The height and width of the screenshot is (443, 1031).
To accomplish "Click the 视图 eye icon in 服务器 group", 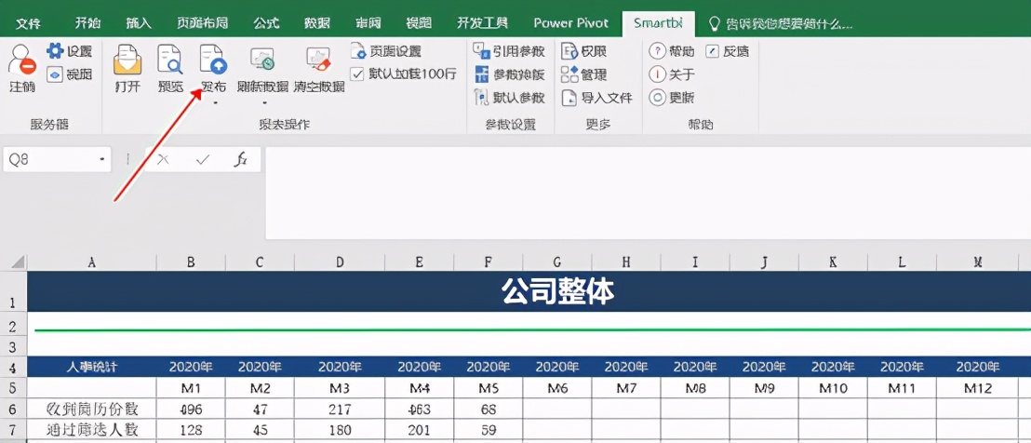I will (x=55, y=74).
